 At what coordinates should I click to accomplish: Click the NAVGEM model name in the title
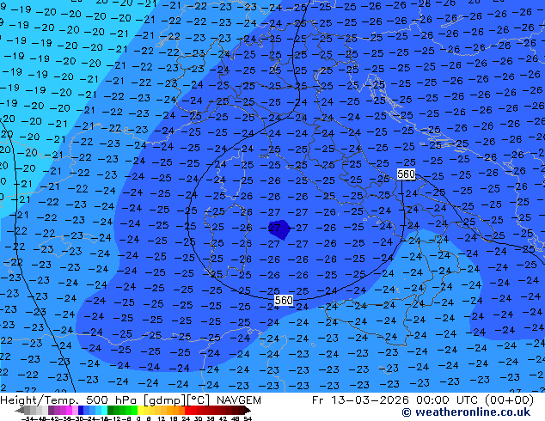click(238, 400)
